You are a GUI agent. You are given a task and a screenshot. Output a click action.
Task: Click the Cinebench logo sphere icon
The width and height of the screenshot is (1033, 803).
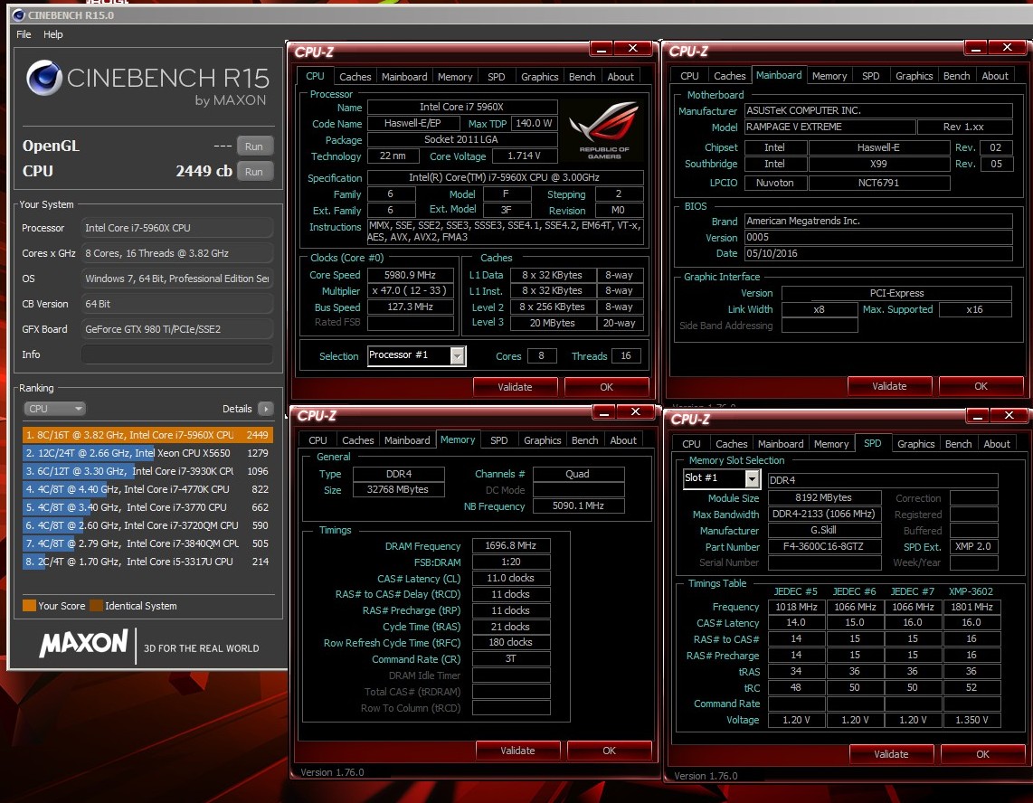coord(44,78)
